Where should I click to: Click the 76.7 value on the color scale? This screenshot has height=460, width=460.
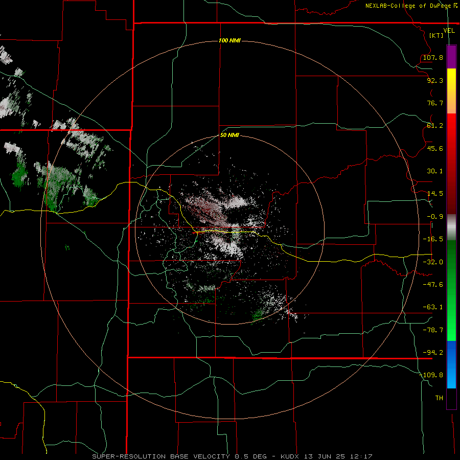[x=435, y=103]
